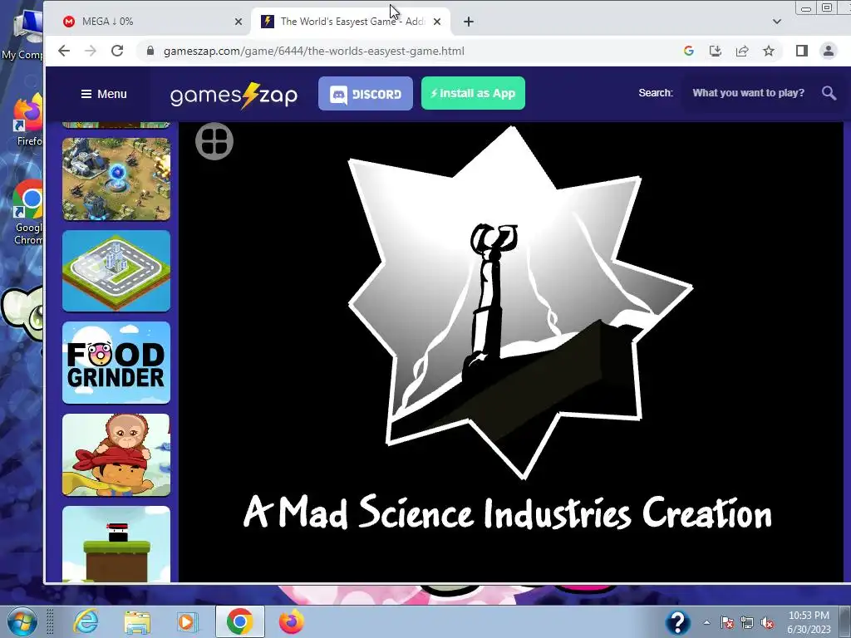Screen dimensions: 851x638
Task: Select the My Computer desktop icon
Action: pos(22,36)
